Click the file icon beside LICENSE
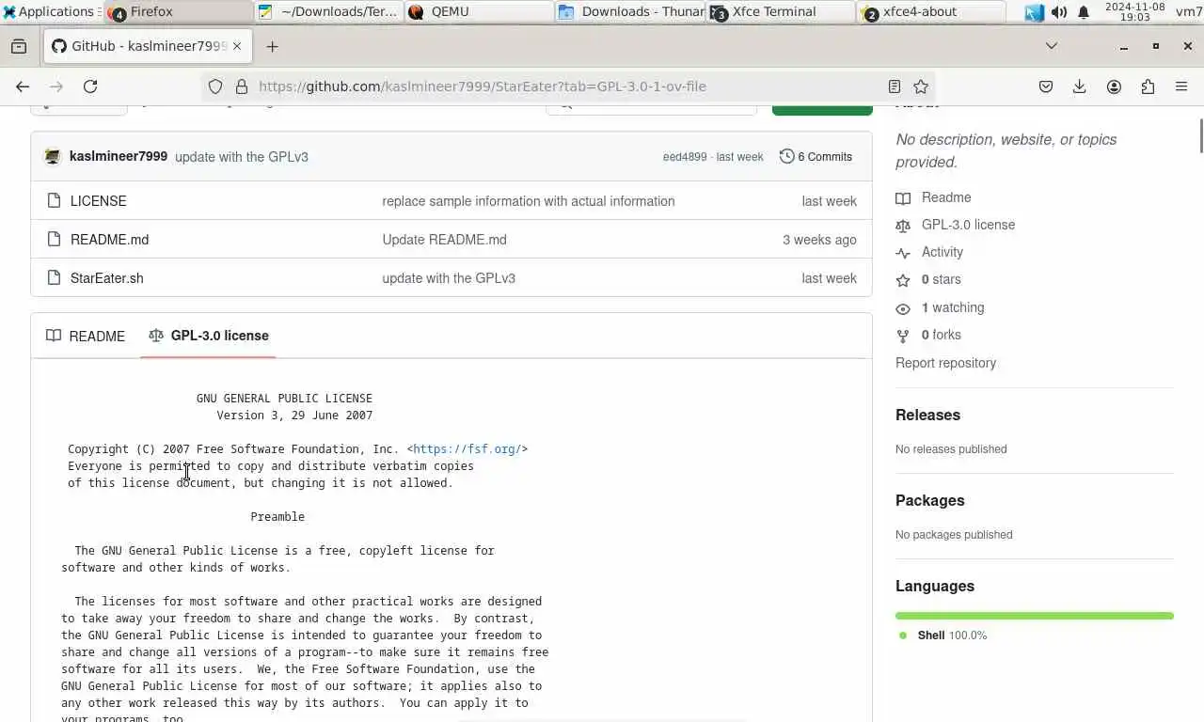Image resolution: width=1204 pixels, height=722 pixels. (54, 201)
